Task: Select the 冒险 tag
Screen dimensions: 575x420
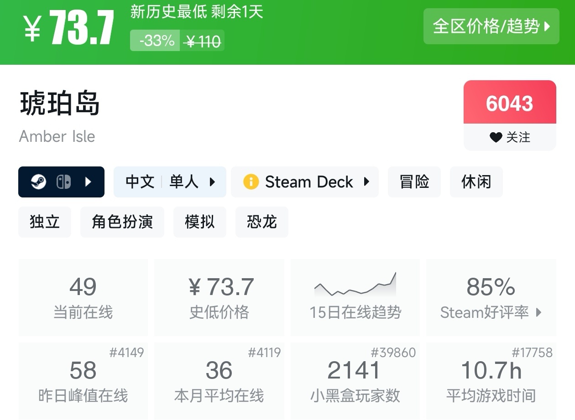Action: [x=414, y=182]
